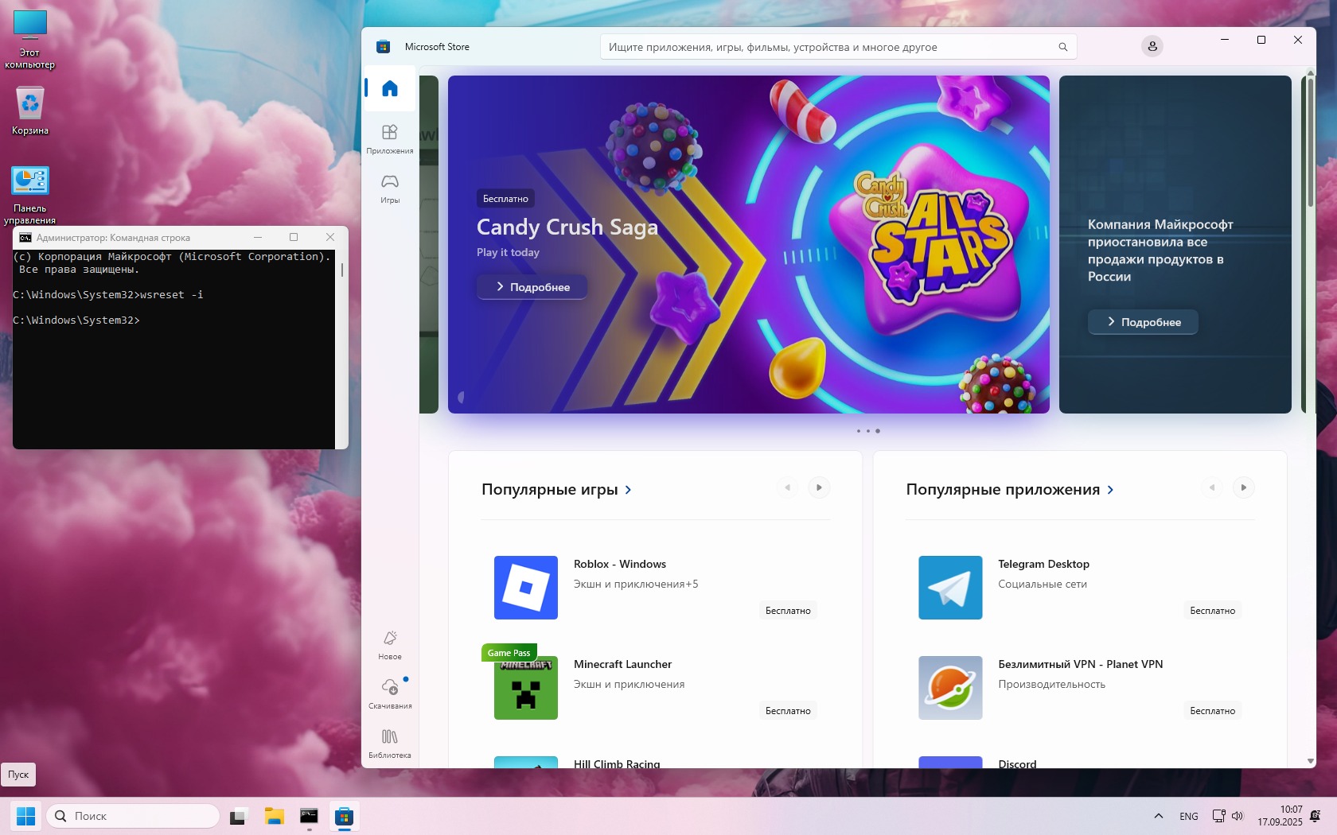Open the Приложения section in sidebar

389,138
